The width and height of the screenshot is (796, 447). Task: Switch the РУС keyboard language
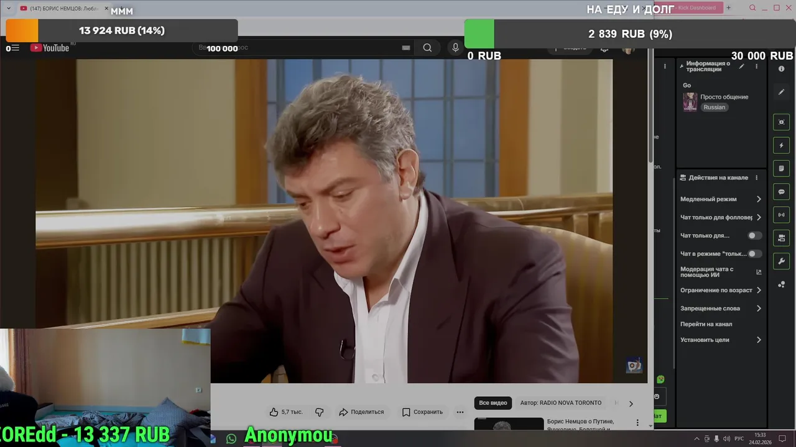[739, 438]
